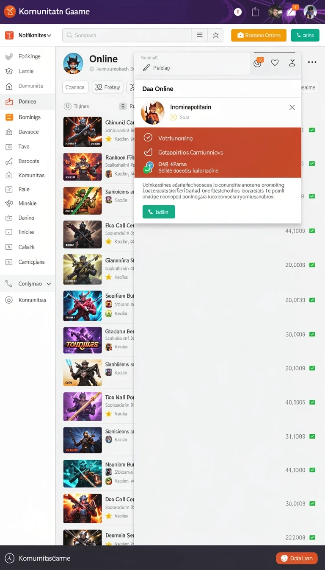Click the Fretaiy filter button

(107, 87)
